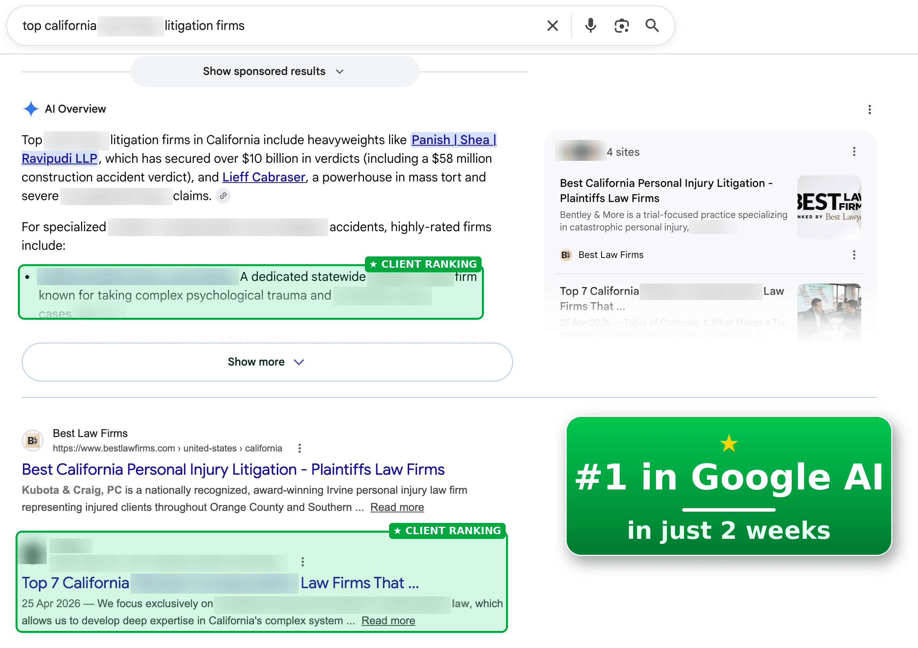Image resolution: width=918 pixels, height=648 pixels.
Task: Submit search with the magnifying glass icon
Action: point(652,26)
